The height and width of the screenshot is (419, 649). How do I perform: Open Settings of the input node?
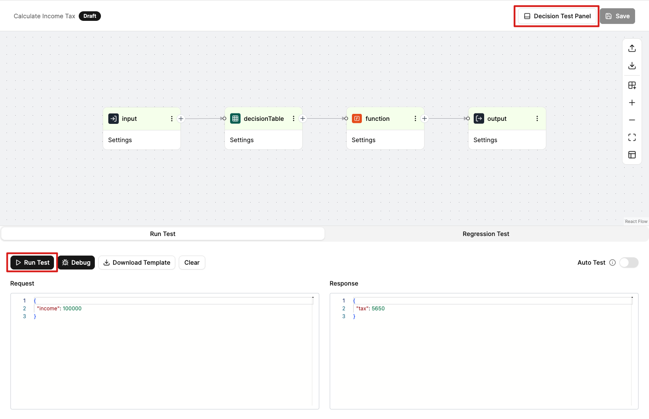point(120,140)
